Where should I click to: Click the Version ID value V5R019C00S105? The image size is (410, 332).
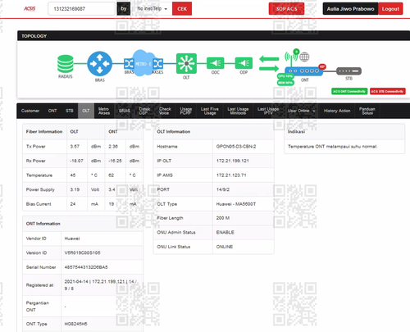pos(82,252)
